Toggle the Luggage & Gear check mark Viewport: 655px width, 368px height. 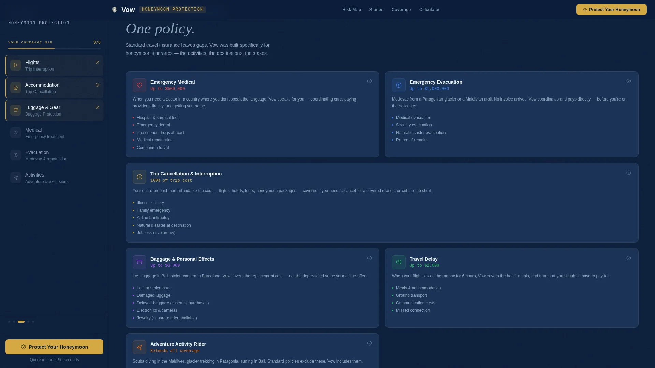click(x=97, y=107)
